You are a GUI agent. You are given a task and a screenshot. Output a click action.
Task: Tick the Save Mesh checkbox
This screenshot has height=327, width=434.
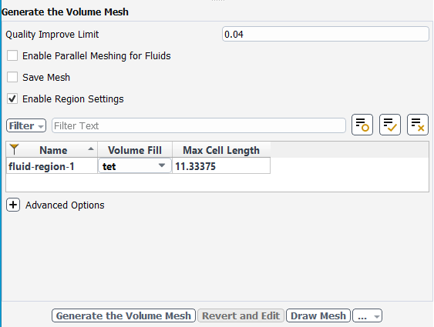[12, 77]
